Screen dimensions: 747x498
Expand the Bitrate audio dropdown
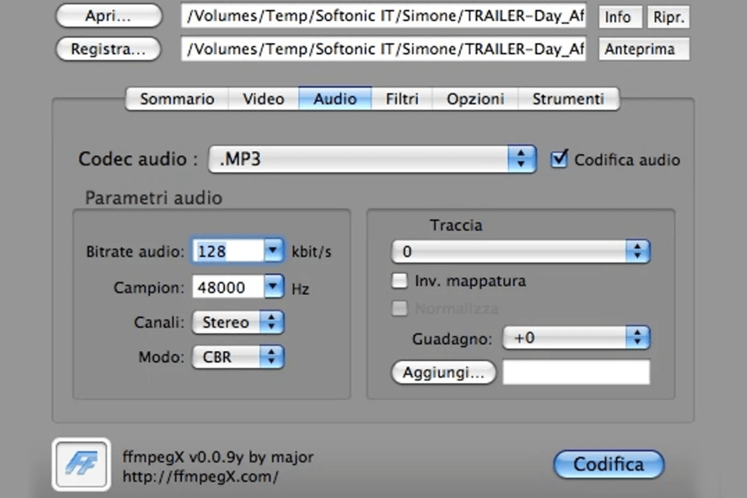pos(272,250)
